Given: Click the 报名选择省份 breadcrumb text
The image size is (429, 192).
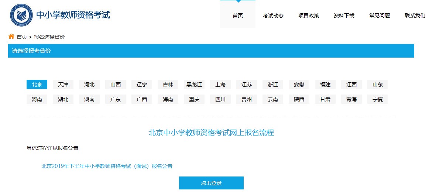Looking at the screenshot, I should 49,37.
